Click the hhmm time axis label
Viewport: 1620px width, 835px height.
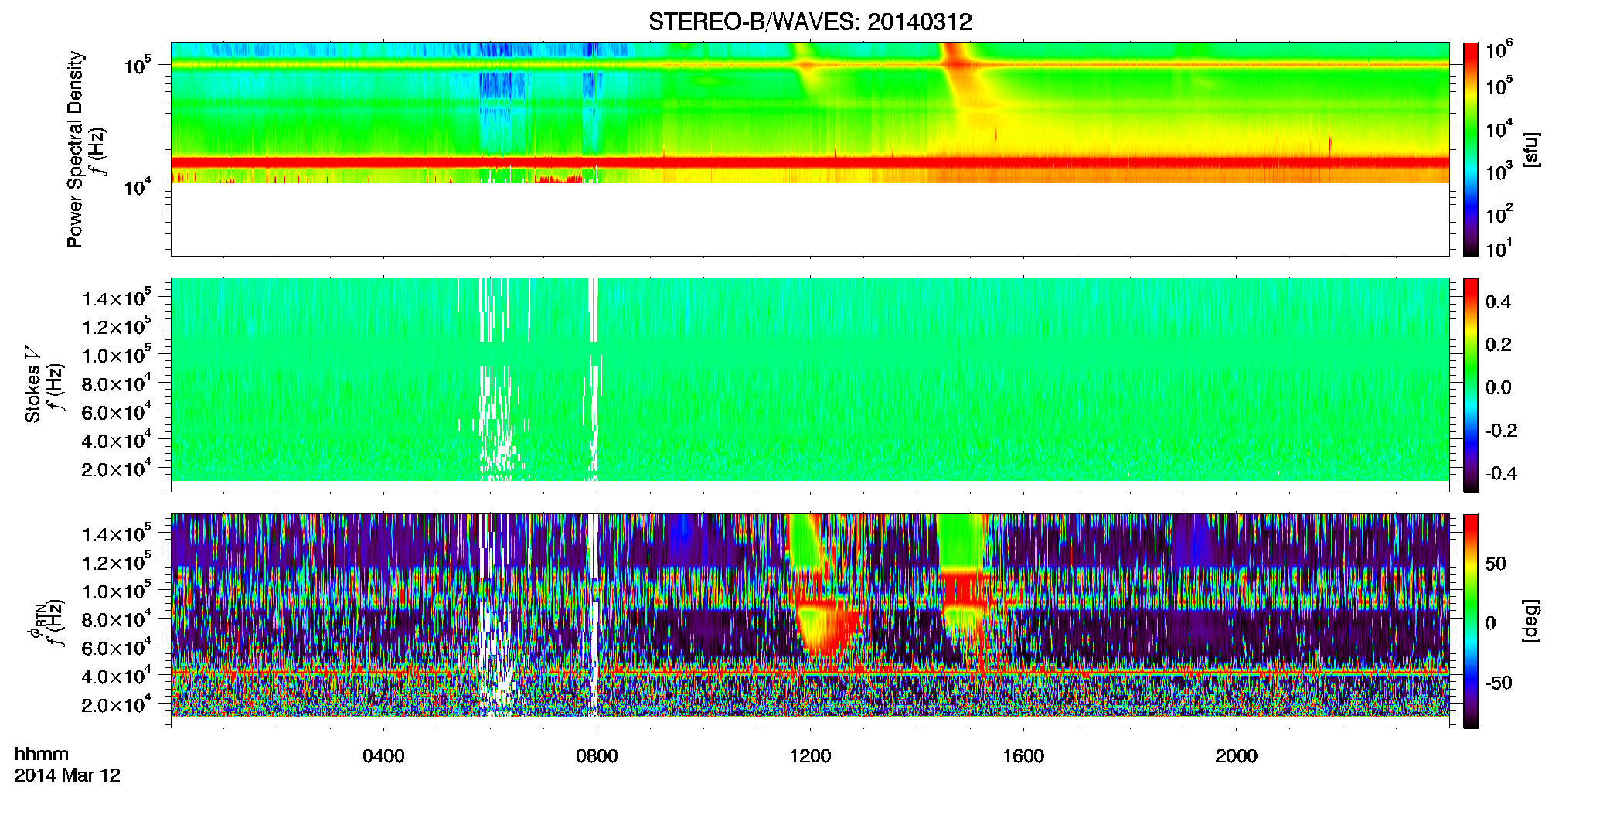click(x=42, y=754)
